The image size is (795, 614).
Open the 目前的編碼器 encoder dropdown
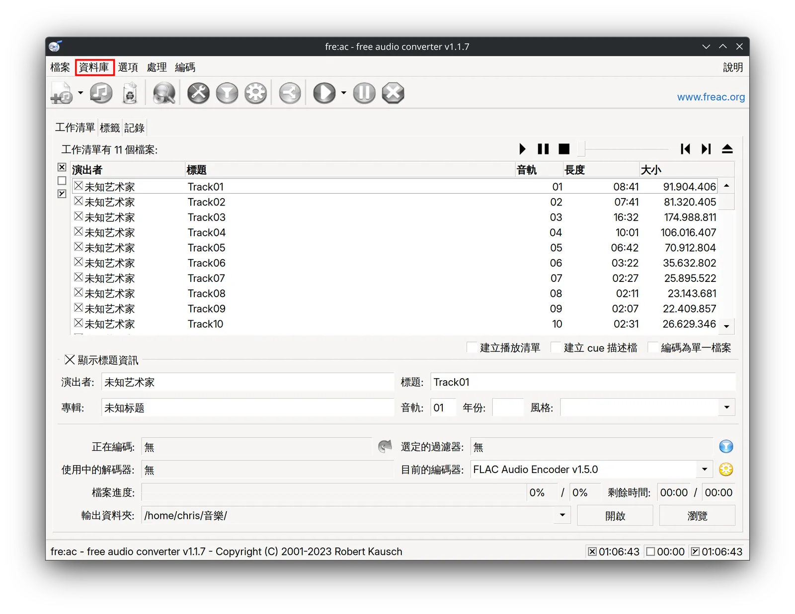coord(705,470)
